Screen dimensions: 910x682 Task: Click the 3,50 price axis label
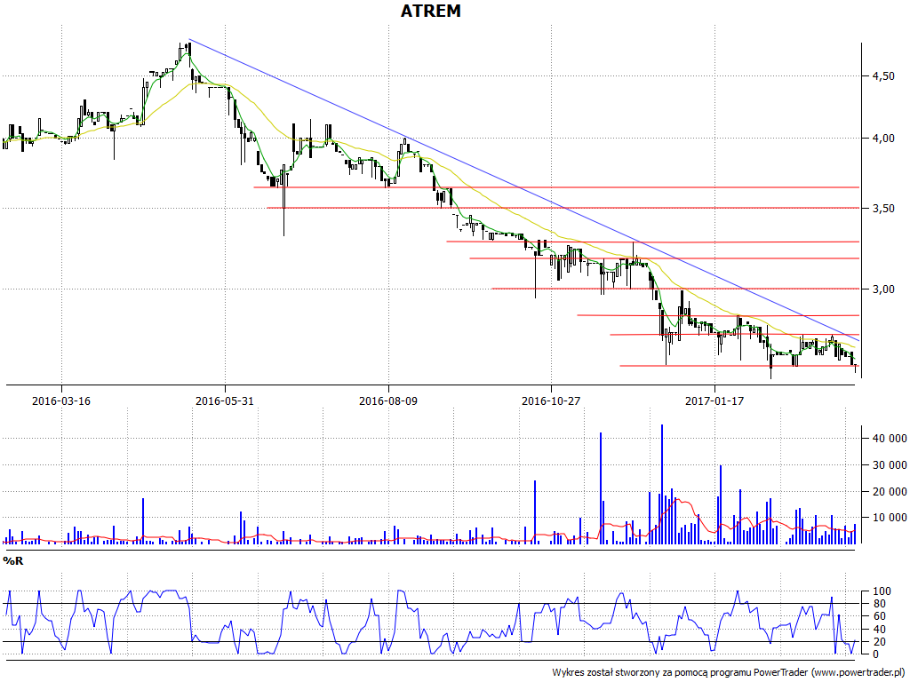coord(882,208)
